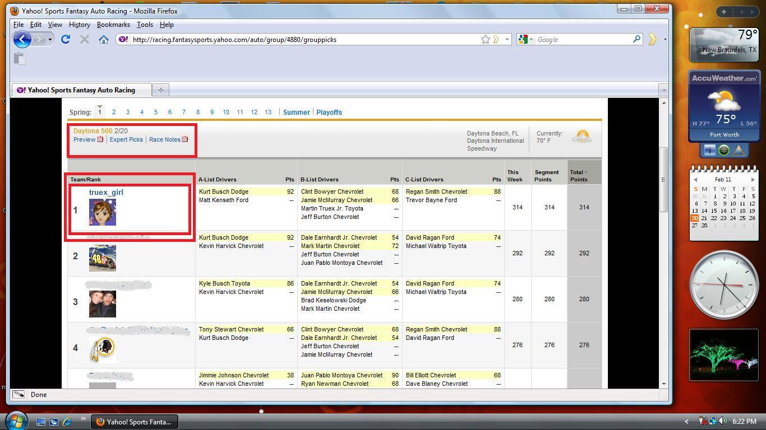Launch Internet Explorer from Quick Launch
Image resolution: width=766 pixels, height=430 pixels.
(67, 422)
